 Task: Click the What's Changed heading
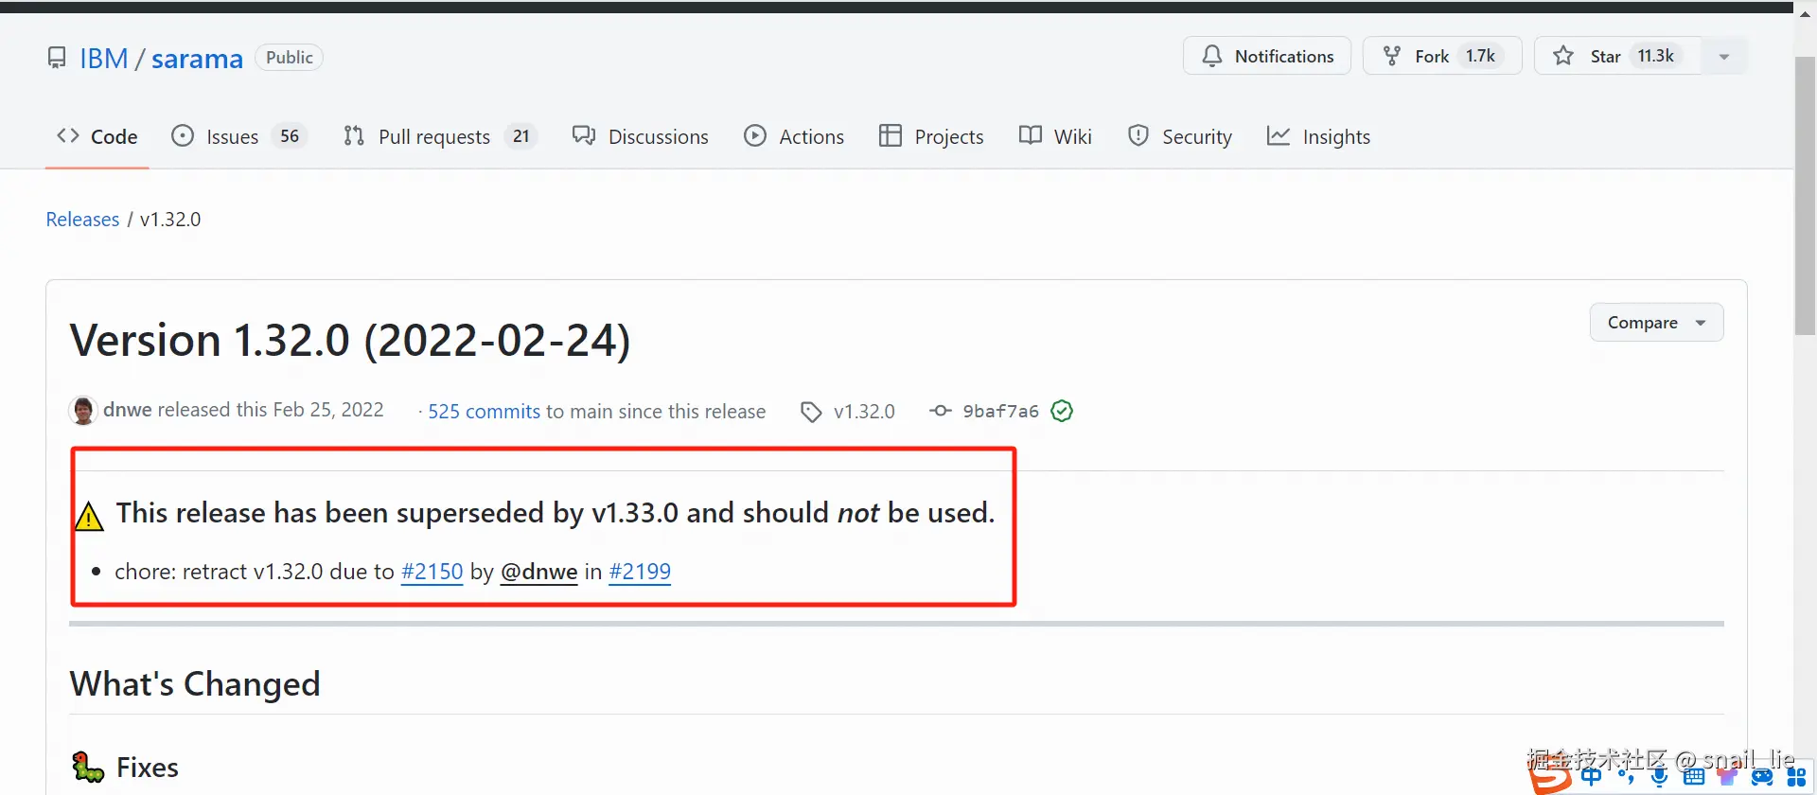[195, 683]
